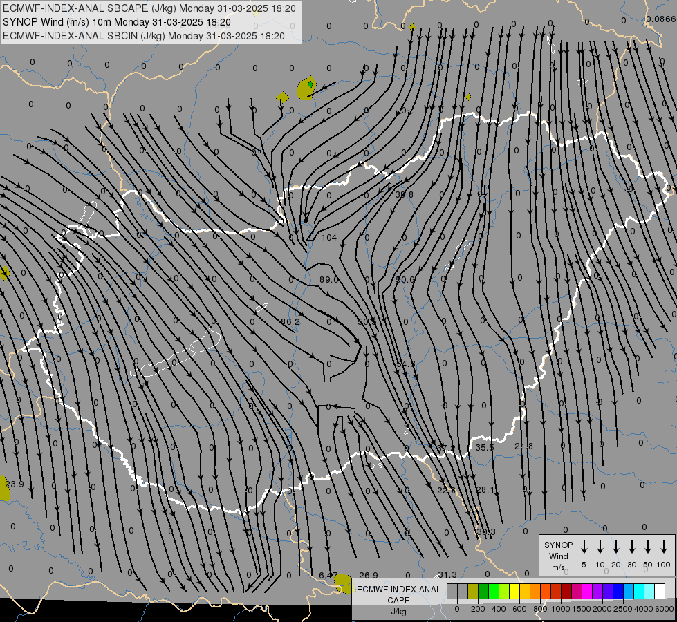Click the 39.8 CAPE value
This screenshot has height=622, width=677.
click(x=404, y=195)
